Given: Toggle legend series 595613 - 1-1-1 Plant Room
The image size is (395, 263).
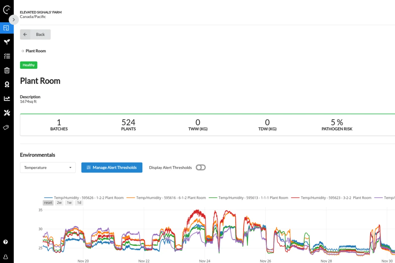Looking at the screenshot, I should pos(248,198).
